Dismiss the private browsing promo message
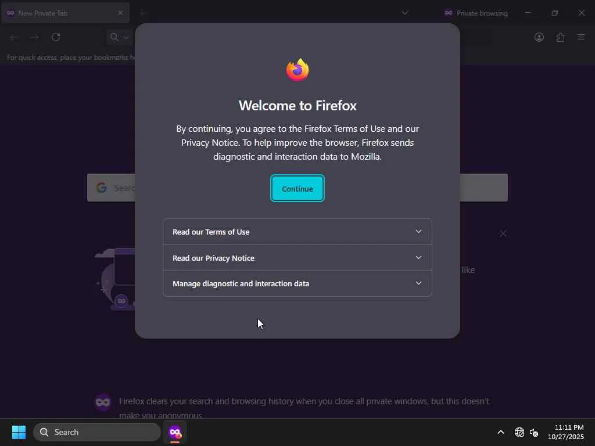Viewport: 595px width, 446px height. pos(503,233)
